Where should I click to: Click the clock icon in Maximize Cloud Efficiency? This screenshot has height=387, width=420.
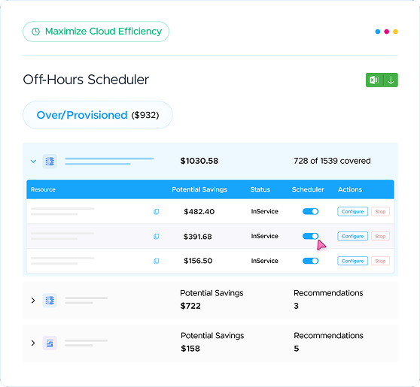pyautogui.click(x=35, y=32)
